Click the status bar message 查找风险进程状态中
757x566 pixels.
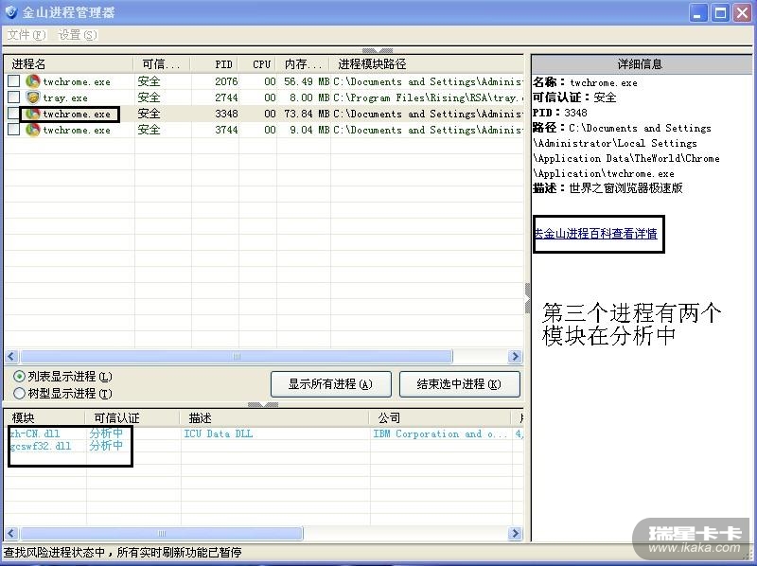tap(122, 552)
